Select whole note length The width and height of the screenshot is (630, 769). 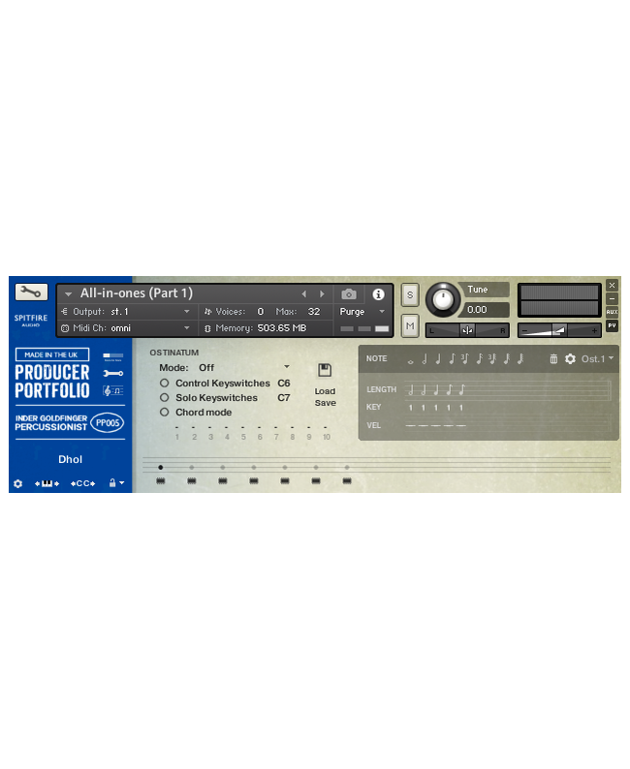coord(411,361)
